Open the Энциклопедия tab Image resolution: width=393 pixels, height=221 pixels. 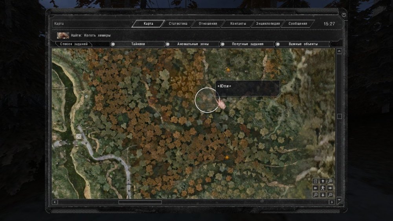point(268,24)
